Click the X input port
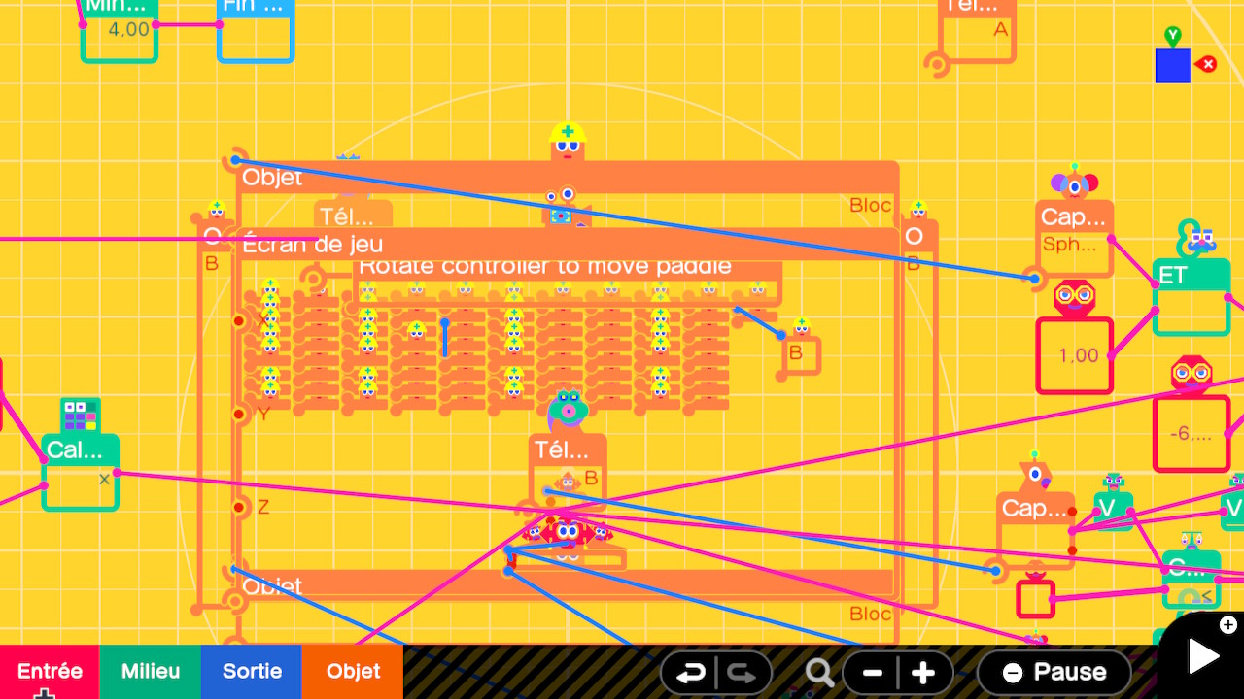 click(x=239, y=320)
